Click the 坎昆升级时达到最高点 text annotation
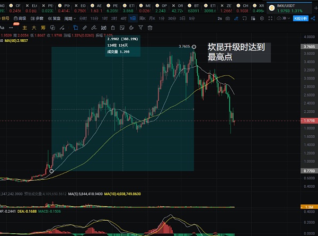 tap(239, 52)
